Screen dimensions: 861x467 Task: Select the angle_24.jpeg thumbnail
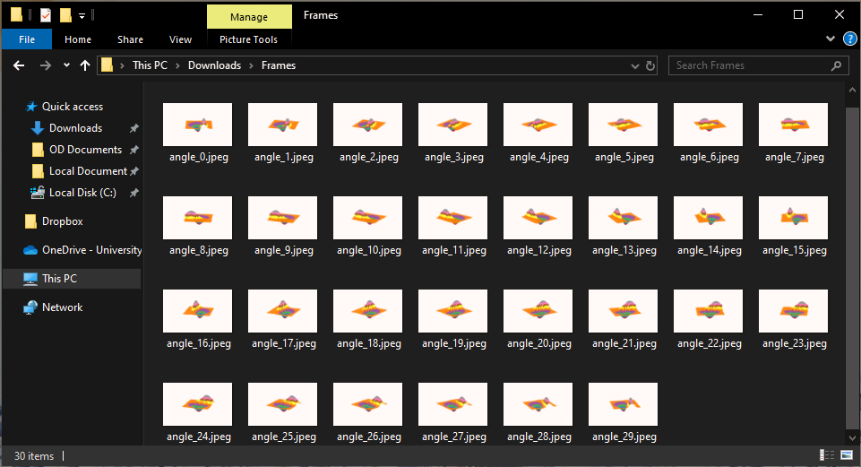(x=198, y=404)
